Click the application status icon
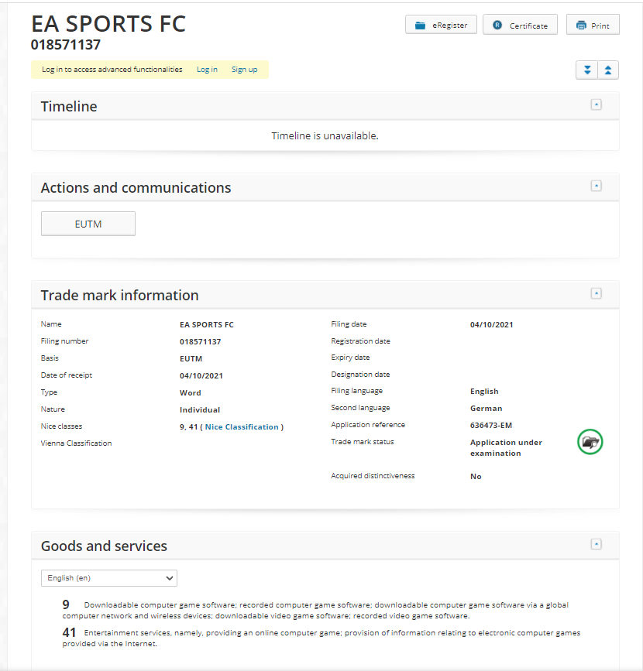The width and height of the screenshot is (643, 671). coord(590,442)
